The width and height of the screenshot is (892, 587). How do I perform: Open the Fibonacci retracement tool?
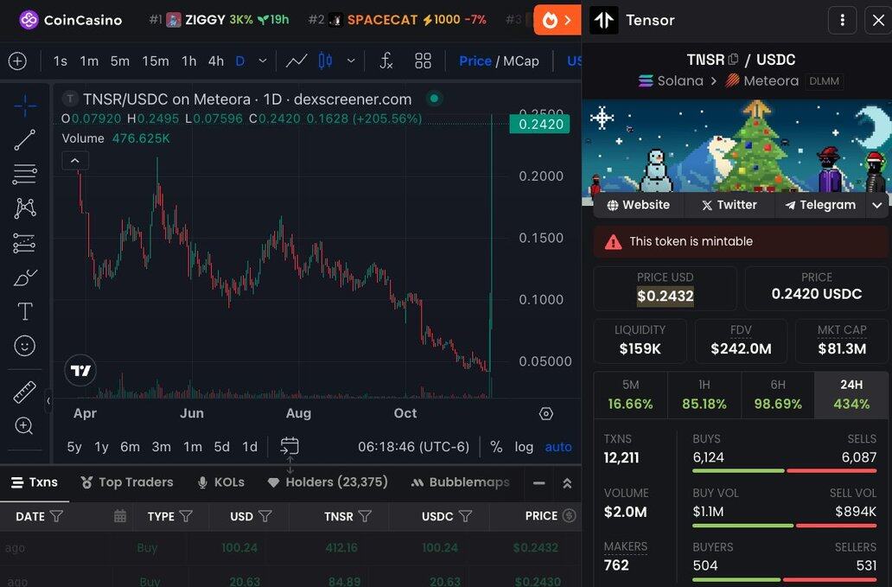(x=25, y=174)
